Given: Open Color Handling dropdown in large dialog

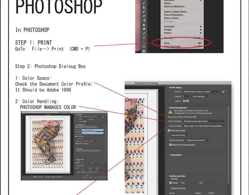Looking at the screenshot, I should coord(204,121).
